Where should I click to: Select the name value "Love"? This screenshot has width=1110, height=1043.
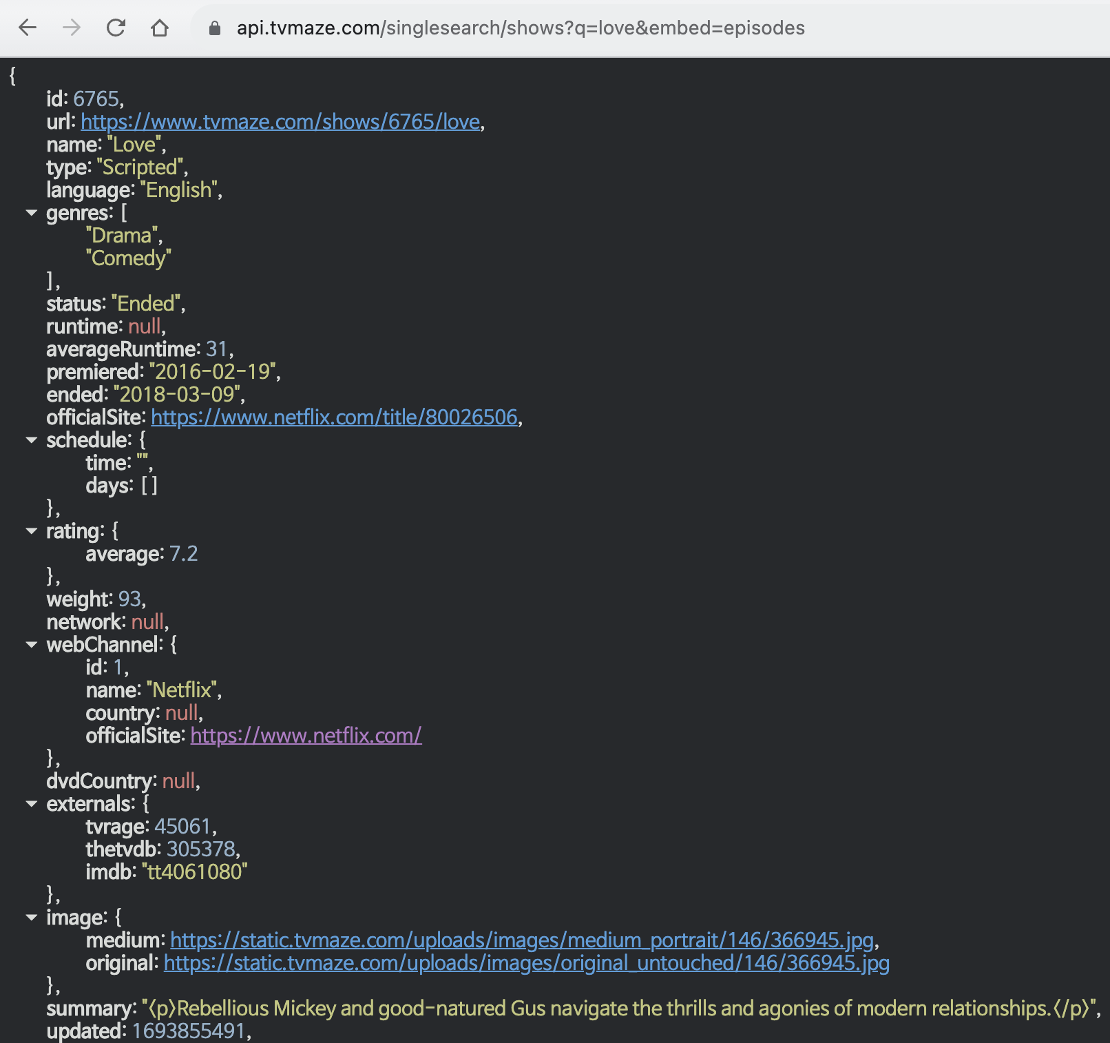point(134,145)
